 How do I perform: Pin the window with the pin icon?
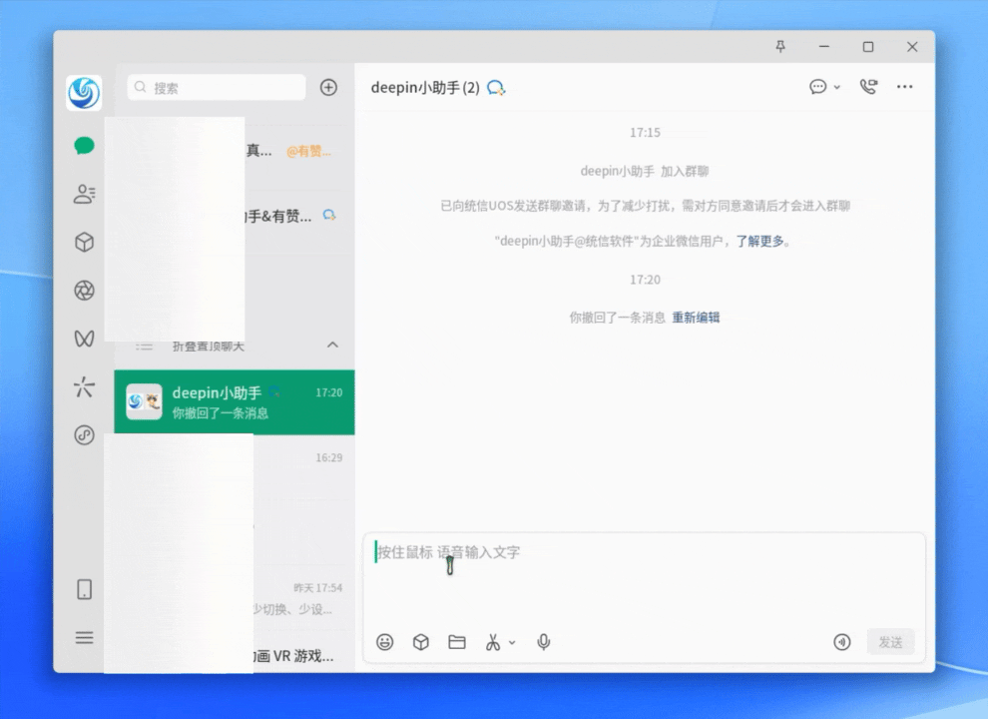tap(780, 47)
